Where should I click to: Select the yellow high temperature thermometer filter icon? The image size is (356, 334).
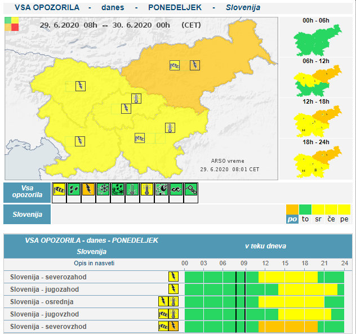[146, 190]
